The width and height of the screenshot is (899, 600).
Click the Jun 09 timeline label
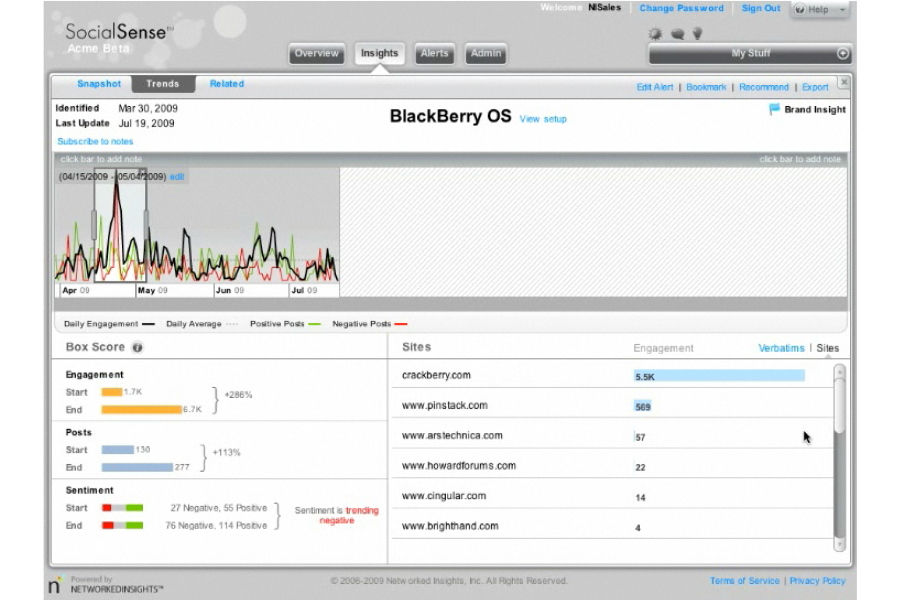230,290
